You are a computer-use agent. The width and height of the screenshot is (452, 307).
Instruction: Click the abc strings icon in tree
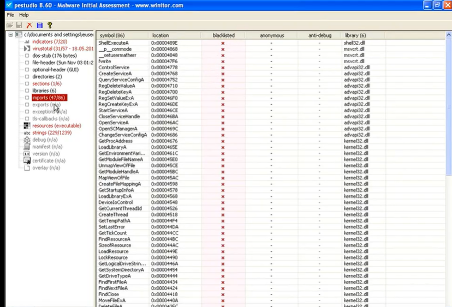pos(27,133)
